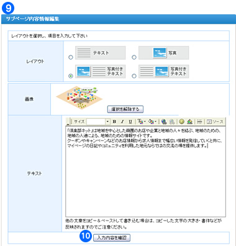Select text-left 写真付きテキスト layout radio

click(x=134, y=76)
